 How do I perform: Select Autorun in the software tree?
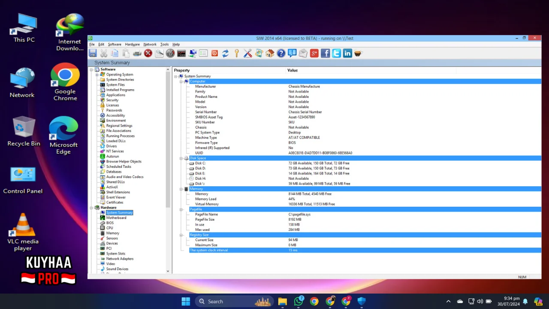point(112,156)
